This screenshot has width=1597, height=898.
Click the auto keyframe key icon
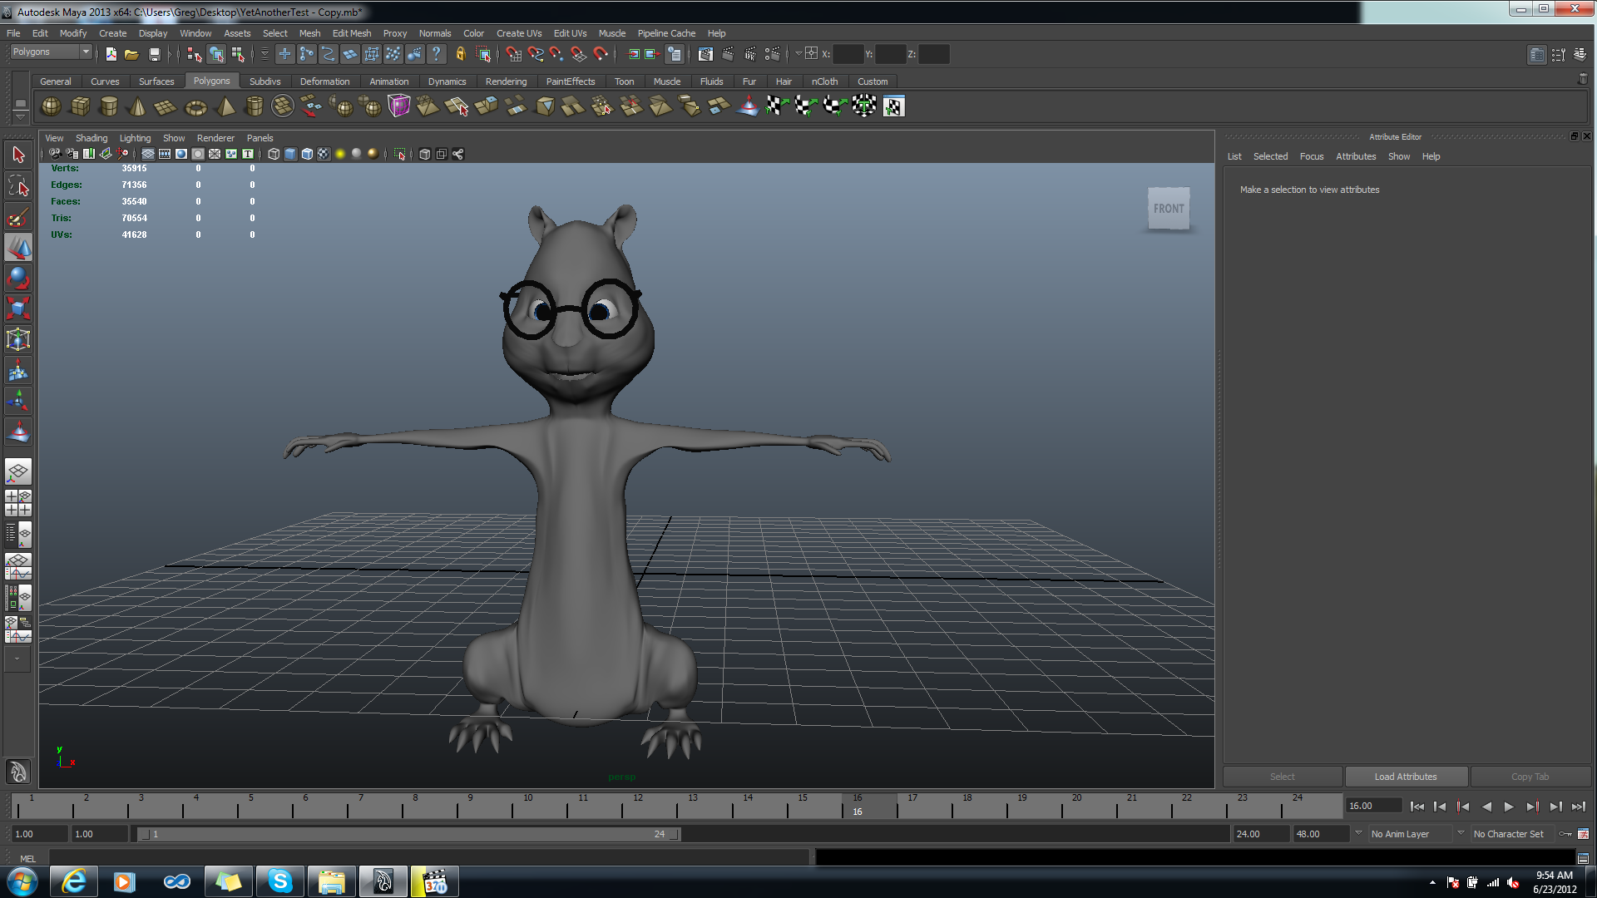[x=1565, y=834]
